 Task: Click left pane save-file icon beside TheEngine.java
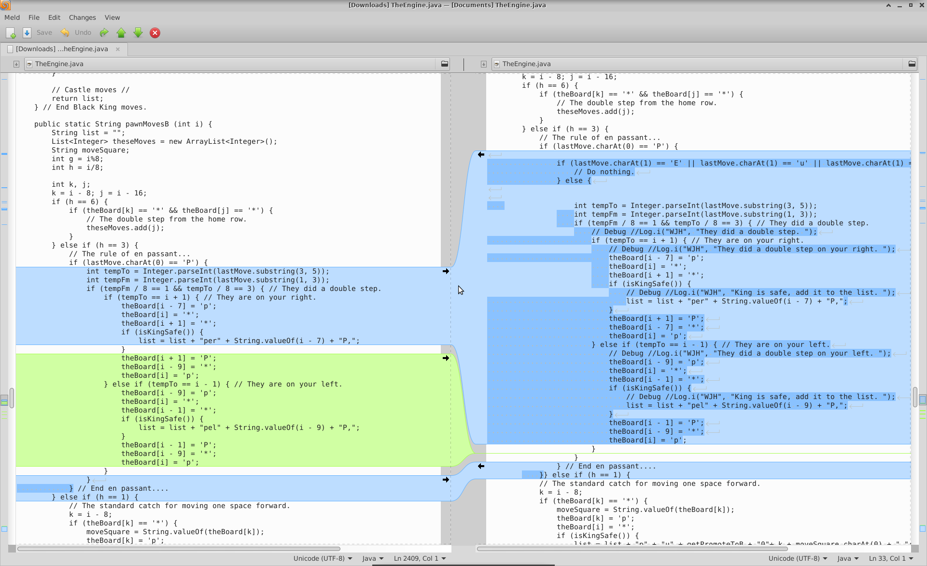click(x=16, y=64)
